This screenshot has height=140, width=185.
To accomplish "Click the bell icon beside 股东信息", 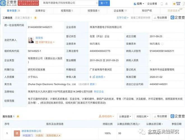I will click(x=18, y=116).
